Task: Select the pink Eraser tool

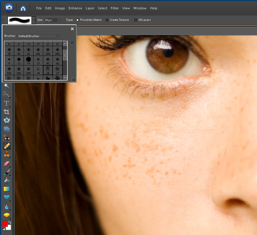Action: point(6,164)
